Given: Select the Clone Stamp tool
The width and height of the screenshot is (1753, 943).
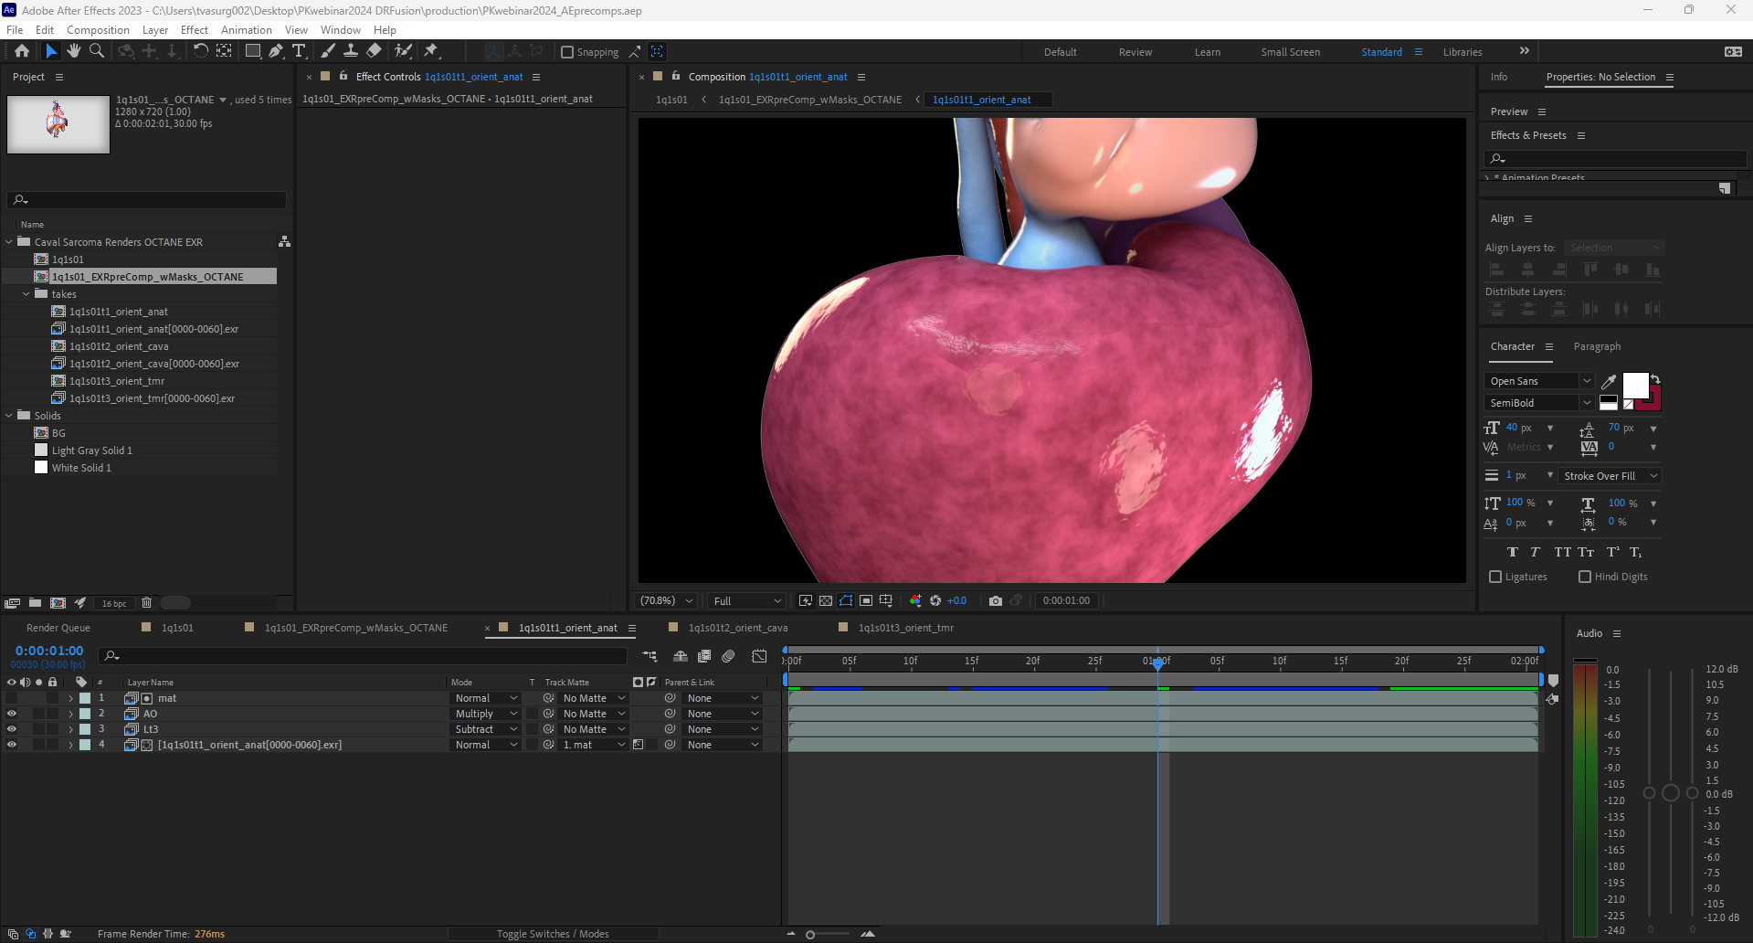Looking at the screenshot, I should (x=350, y=51).
